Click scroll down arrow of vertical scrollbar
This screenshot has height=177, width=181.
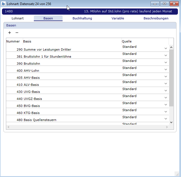click(171, 122)
